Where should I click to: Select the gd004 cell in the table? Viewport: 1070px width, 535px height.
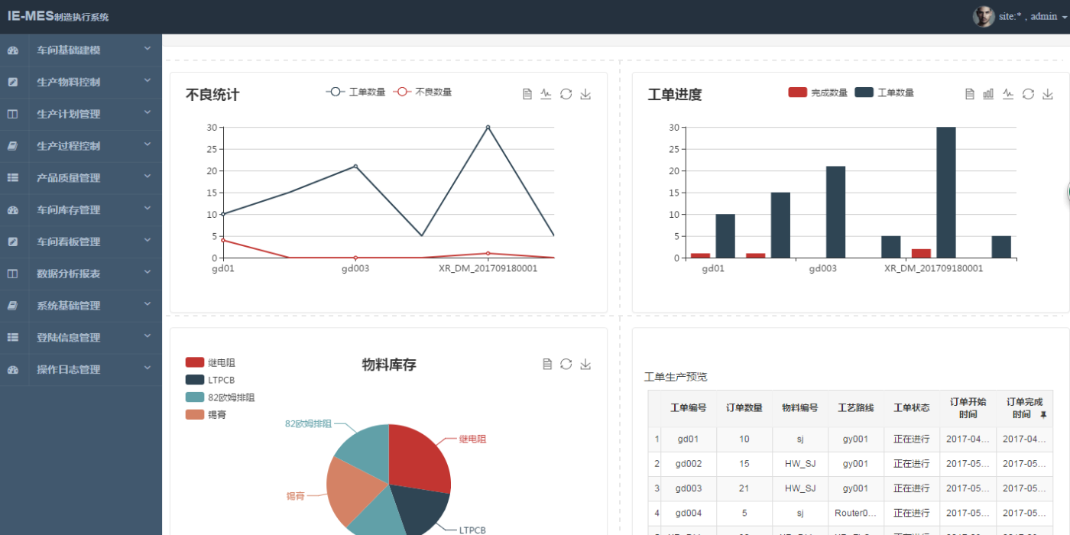click(x=688, y=513)
